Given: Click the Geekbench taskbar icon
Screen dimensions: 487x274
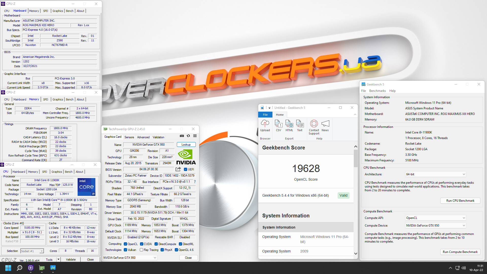Looking at the screenshot, I should point(53,268).
